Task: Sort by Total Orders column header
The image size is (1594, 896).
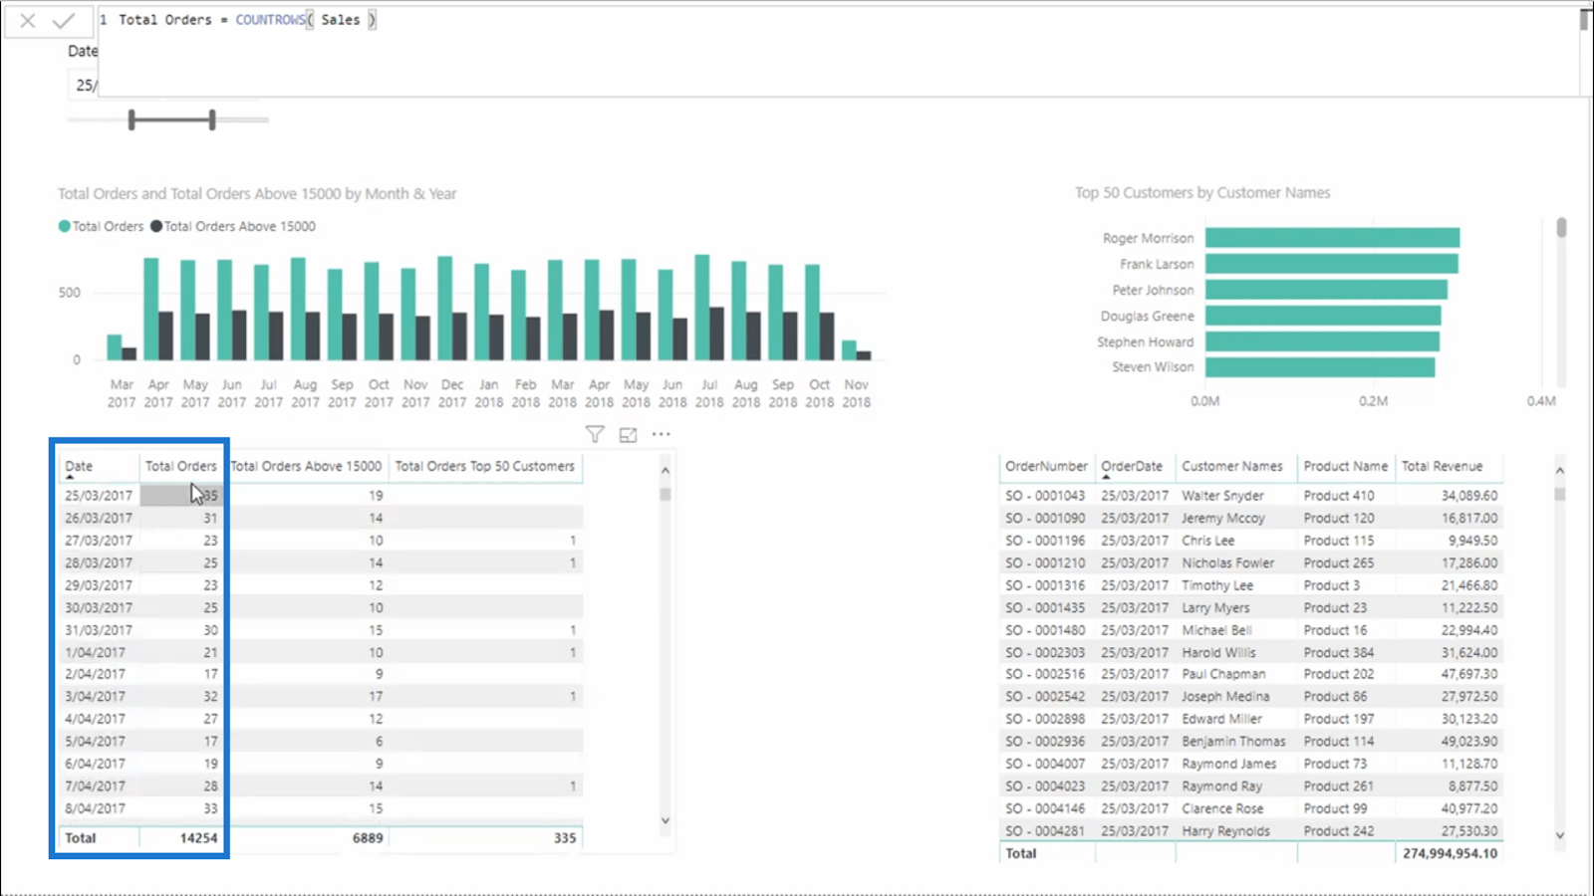Action: click(x=180, y=466)
